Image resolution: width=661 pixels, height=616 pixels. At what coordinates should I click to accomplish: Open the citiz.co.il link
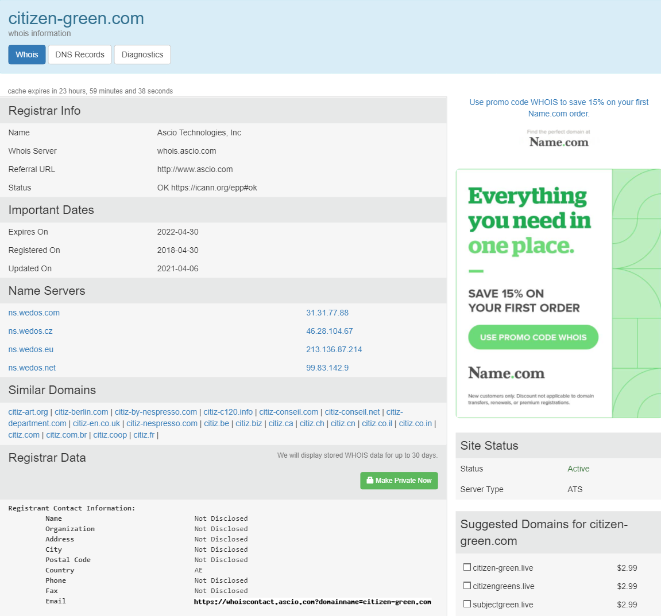click(x=377, y=424)
